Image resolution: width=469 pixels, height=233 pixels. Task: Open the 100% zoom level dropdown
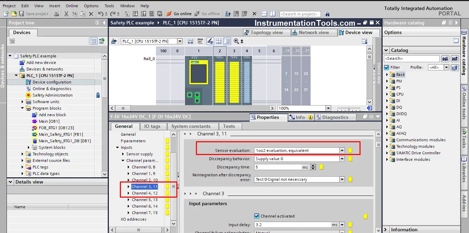(328, 108)
